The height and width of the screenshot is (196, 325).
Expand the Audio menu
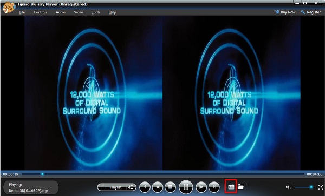(61, 12)
